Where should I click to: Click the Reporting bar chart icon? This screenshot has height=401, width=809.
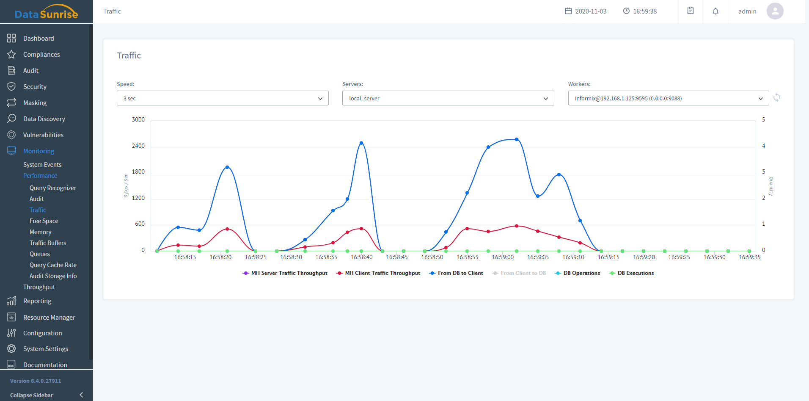(11, 301)
